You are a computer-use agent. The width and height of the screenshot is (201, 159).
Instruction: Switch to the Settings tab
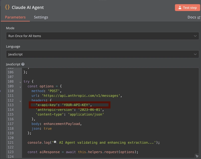tap(41, 17)
